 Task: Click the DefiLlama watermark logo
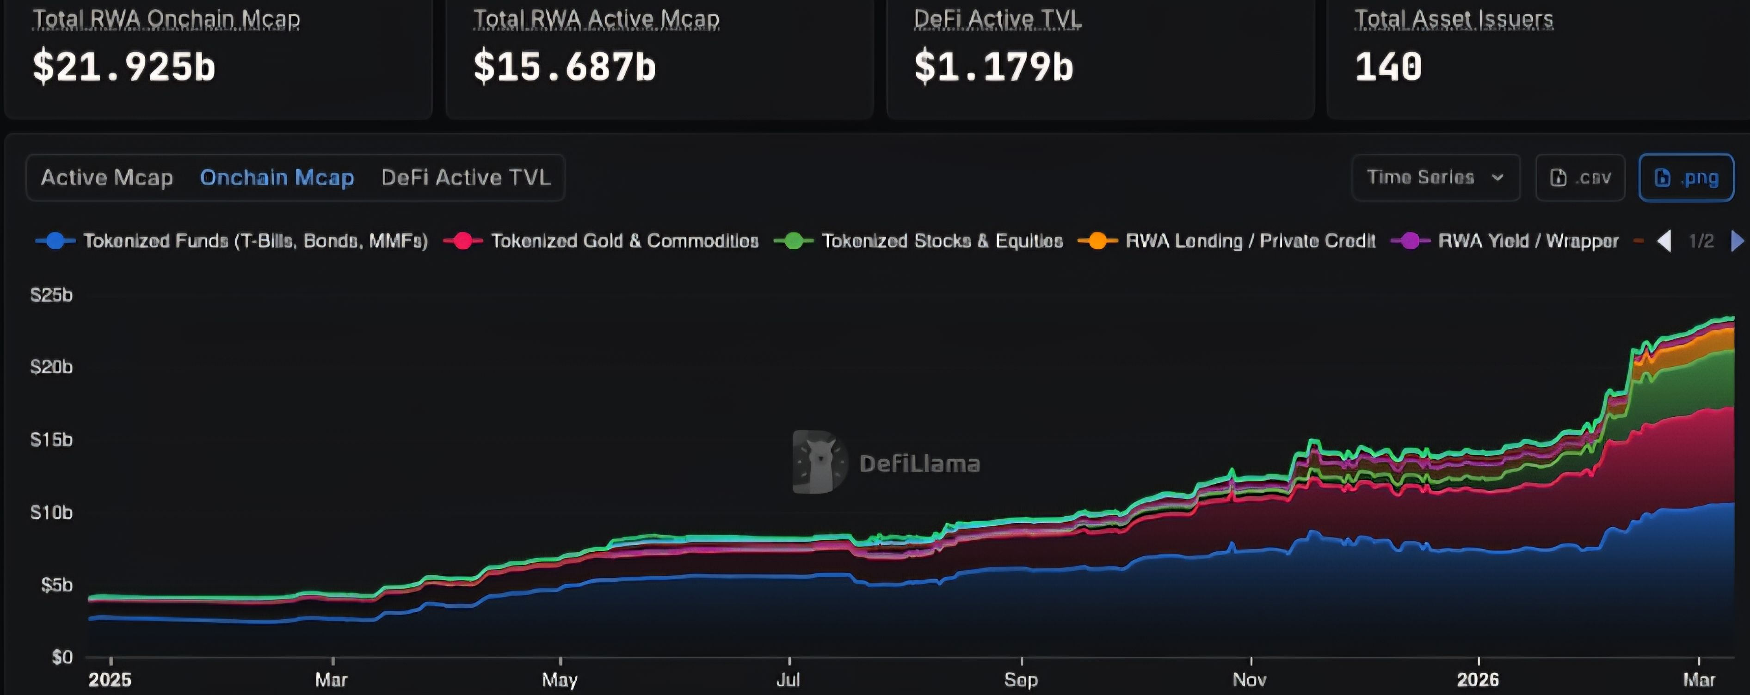[x=820, y=462]
